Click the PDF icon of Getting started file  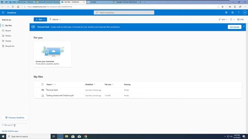point(43,95)
